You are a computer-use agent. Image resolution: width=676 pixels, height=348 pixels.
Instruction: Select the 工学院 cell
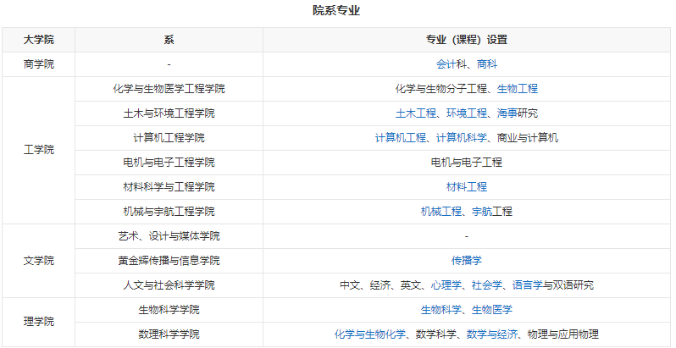[x=38, y=151]
